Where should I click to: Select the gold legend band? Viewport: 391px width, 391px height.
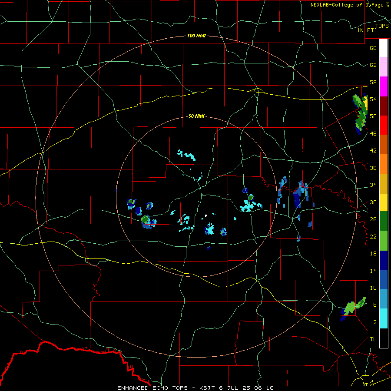384,184
